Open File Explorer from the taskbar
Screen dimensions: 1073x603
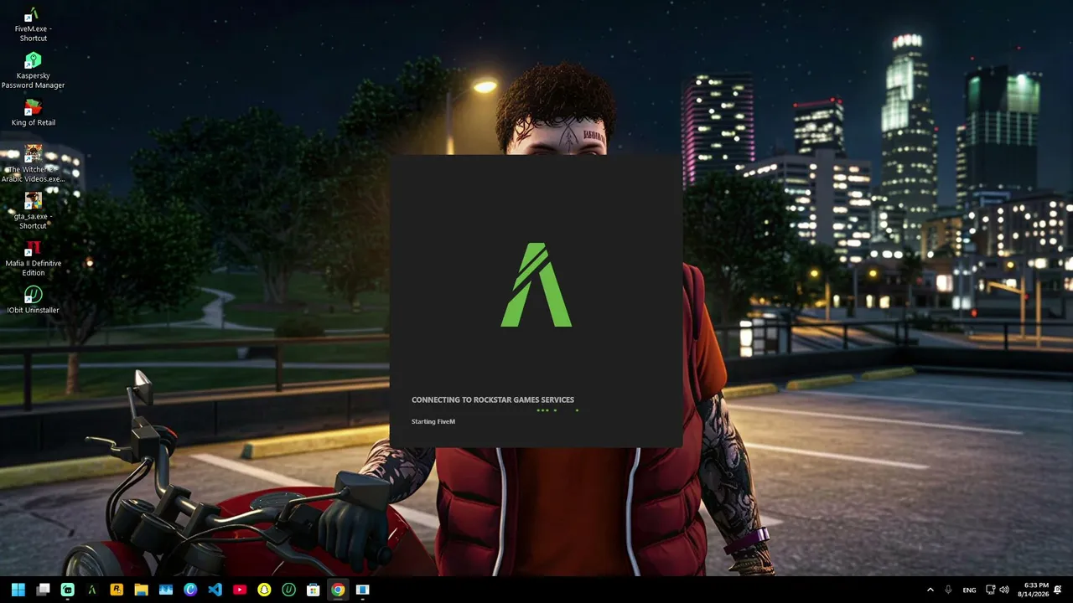(141, 590)
